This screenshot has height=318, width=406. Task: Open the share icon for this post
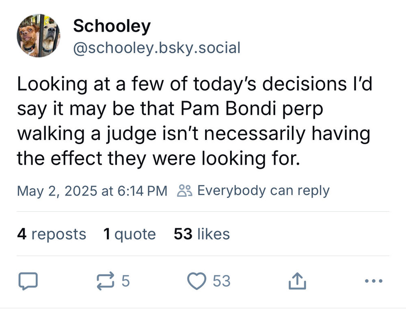[x=296, y=281]
